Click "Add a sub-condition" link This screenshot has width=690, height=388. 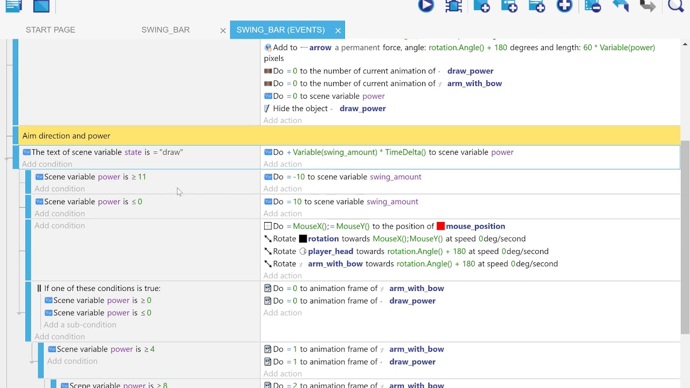pyautogui.click(x=80, y=324)
